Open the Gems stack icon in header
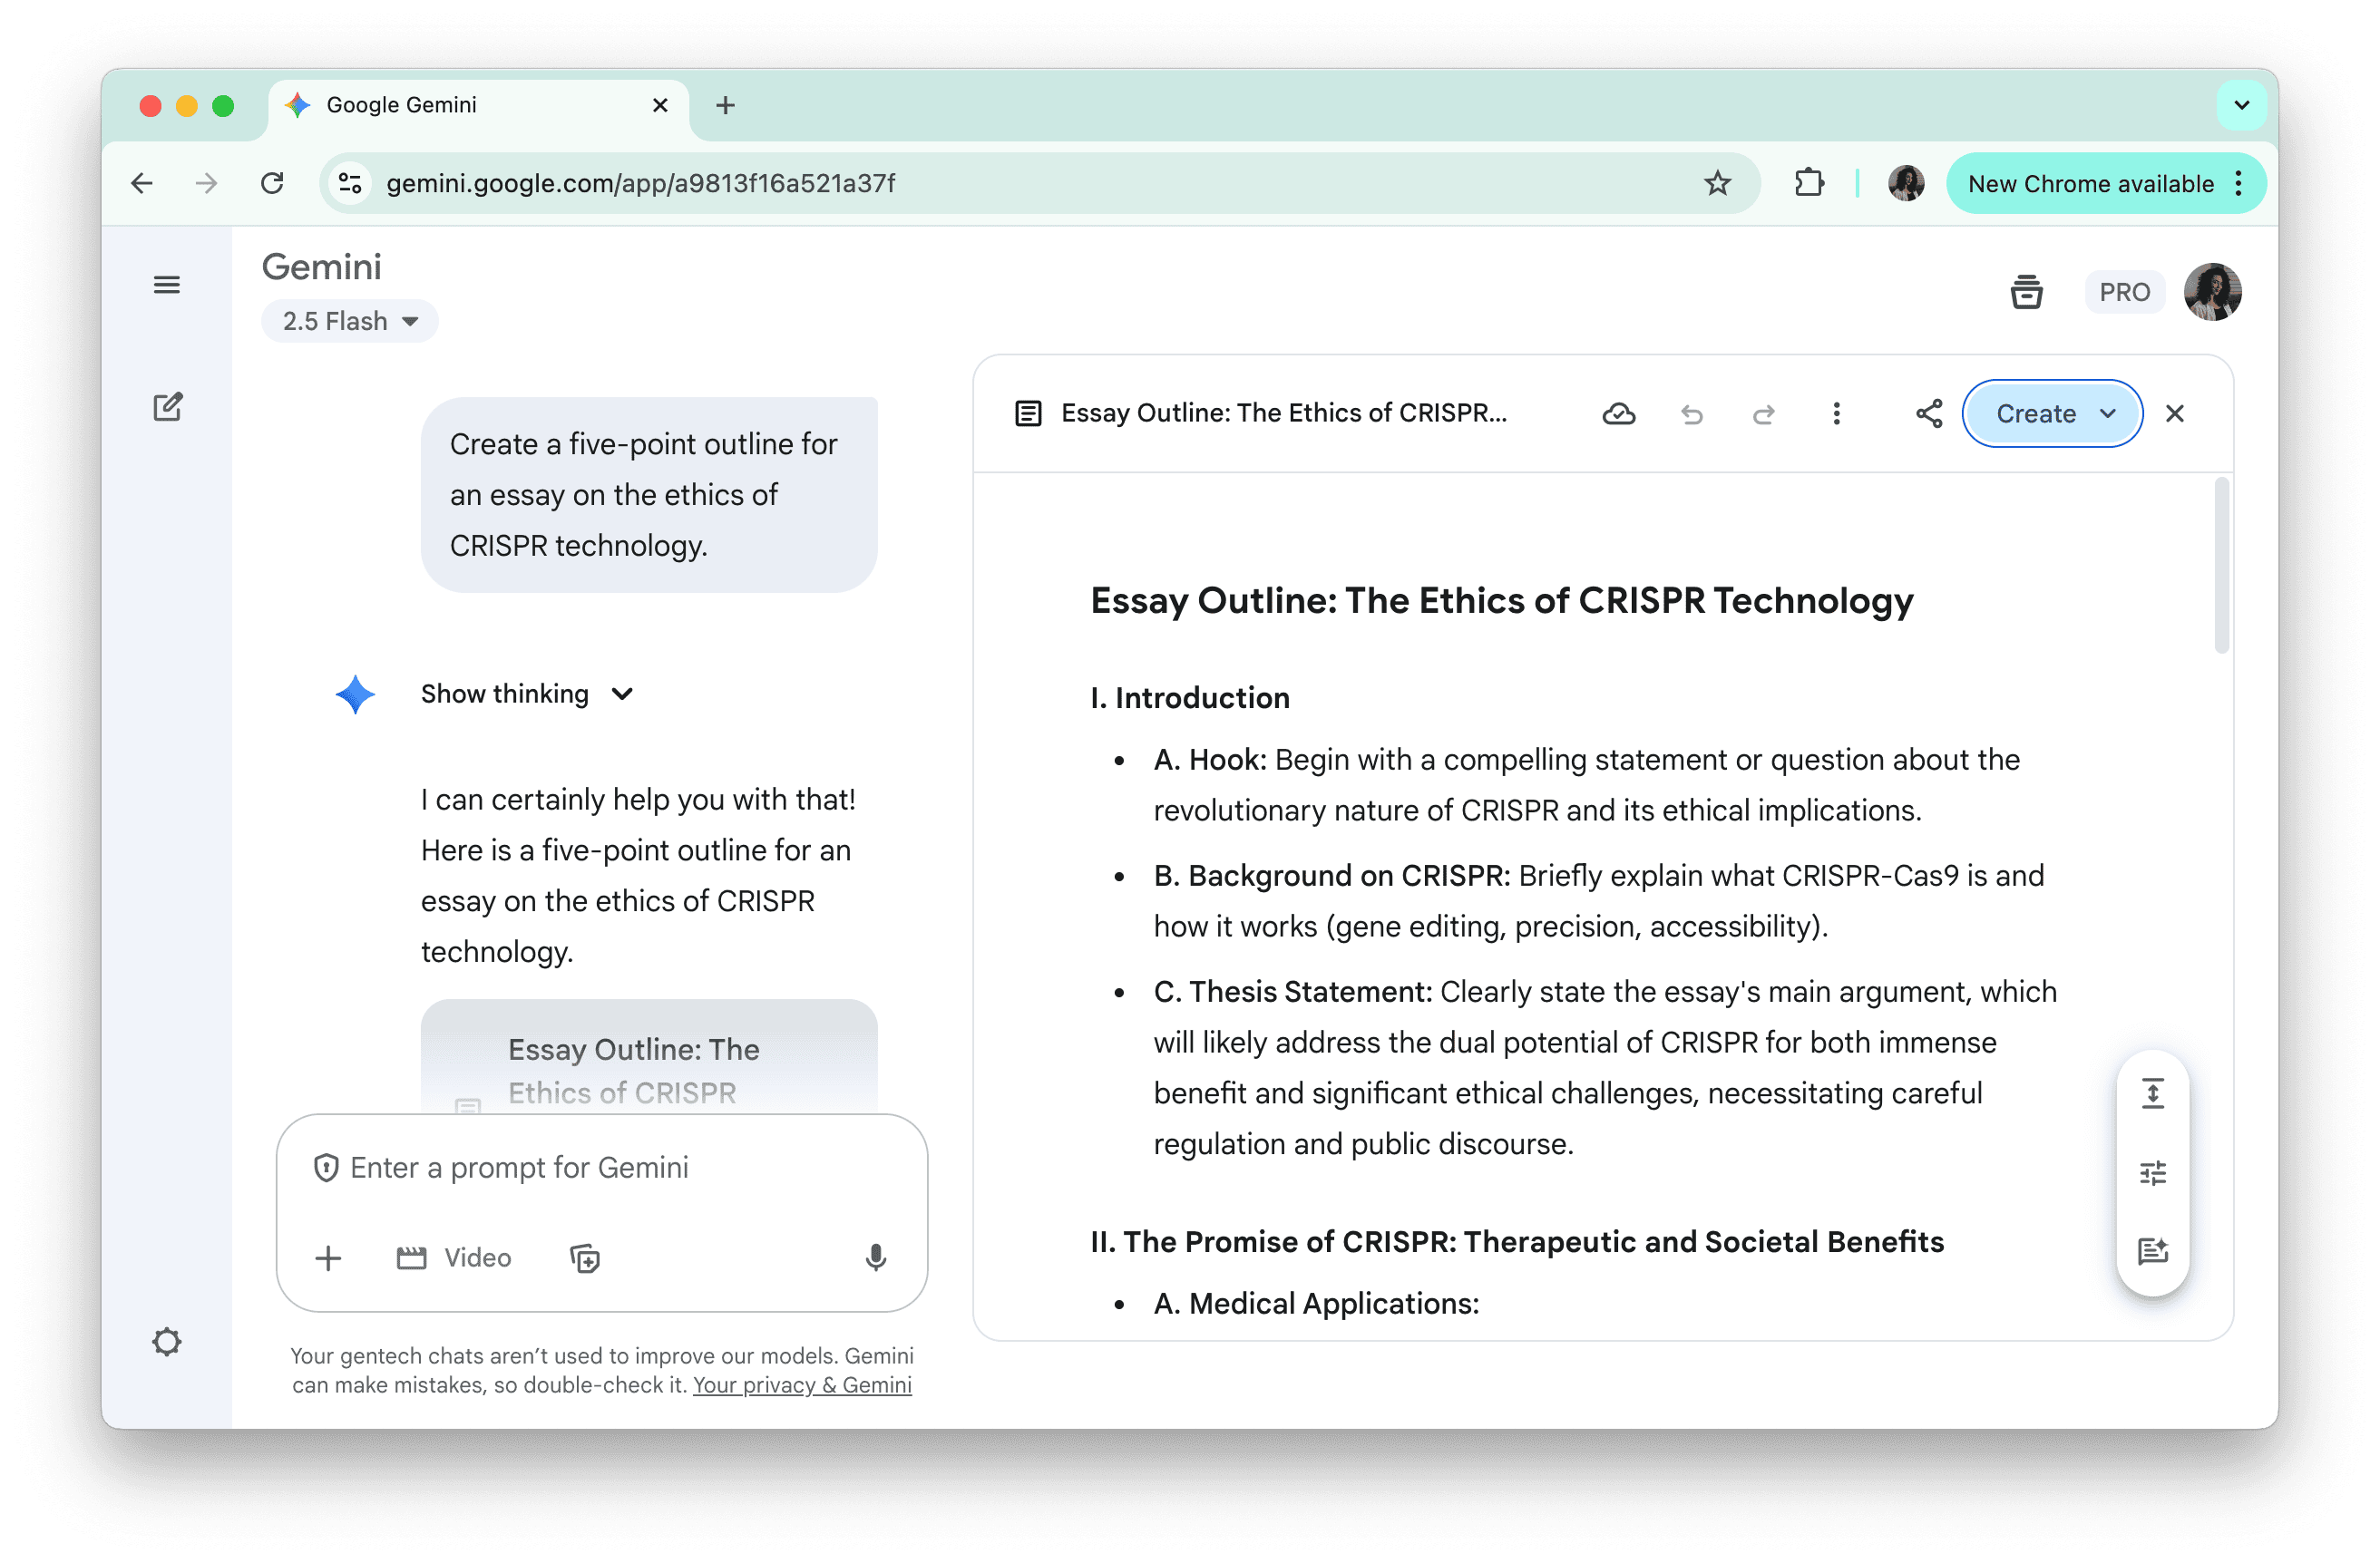 pos(2026,292)
